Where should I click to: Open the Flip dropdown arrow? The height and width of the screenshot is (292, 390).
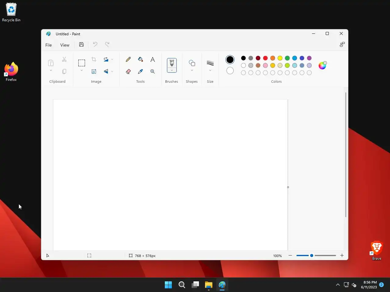pos(112,71)
